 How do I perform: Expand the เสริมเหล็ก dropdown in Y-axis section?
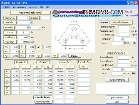122,69
